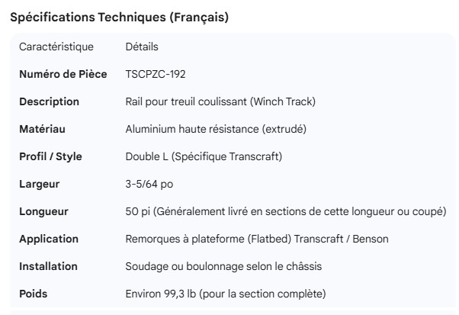Click the Largeur row label

click(x=40, y=185)
